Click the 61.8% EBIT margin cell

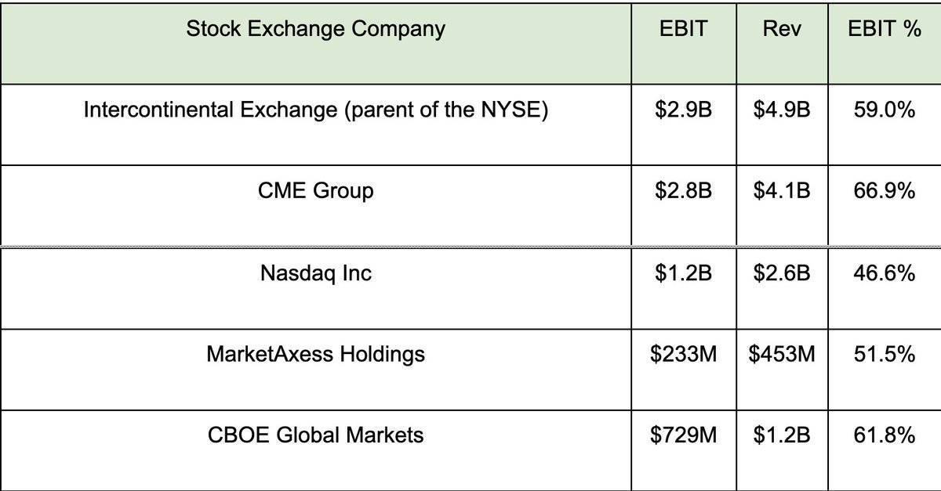tap(885, 435)
